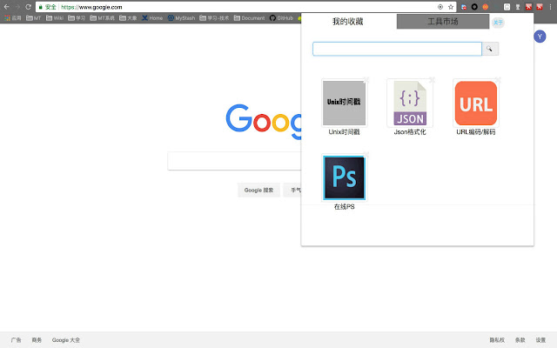Screen dimensions: 557x348
Task: Click the circular target icon in address bar
Action: point(440,7)
